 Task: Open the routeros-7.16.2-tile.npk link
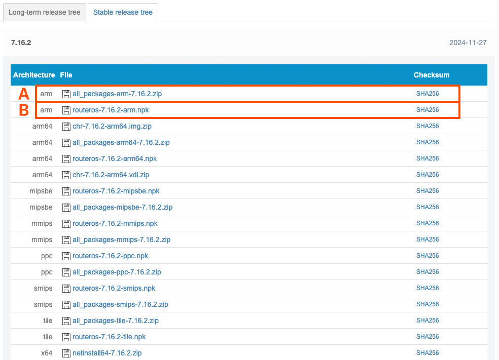pyautogui.click(x=109, y=337)
